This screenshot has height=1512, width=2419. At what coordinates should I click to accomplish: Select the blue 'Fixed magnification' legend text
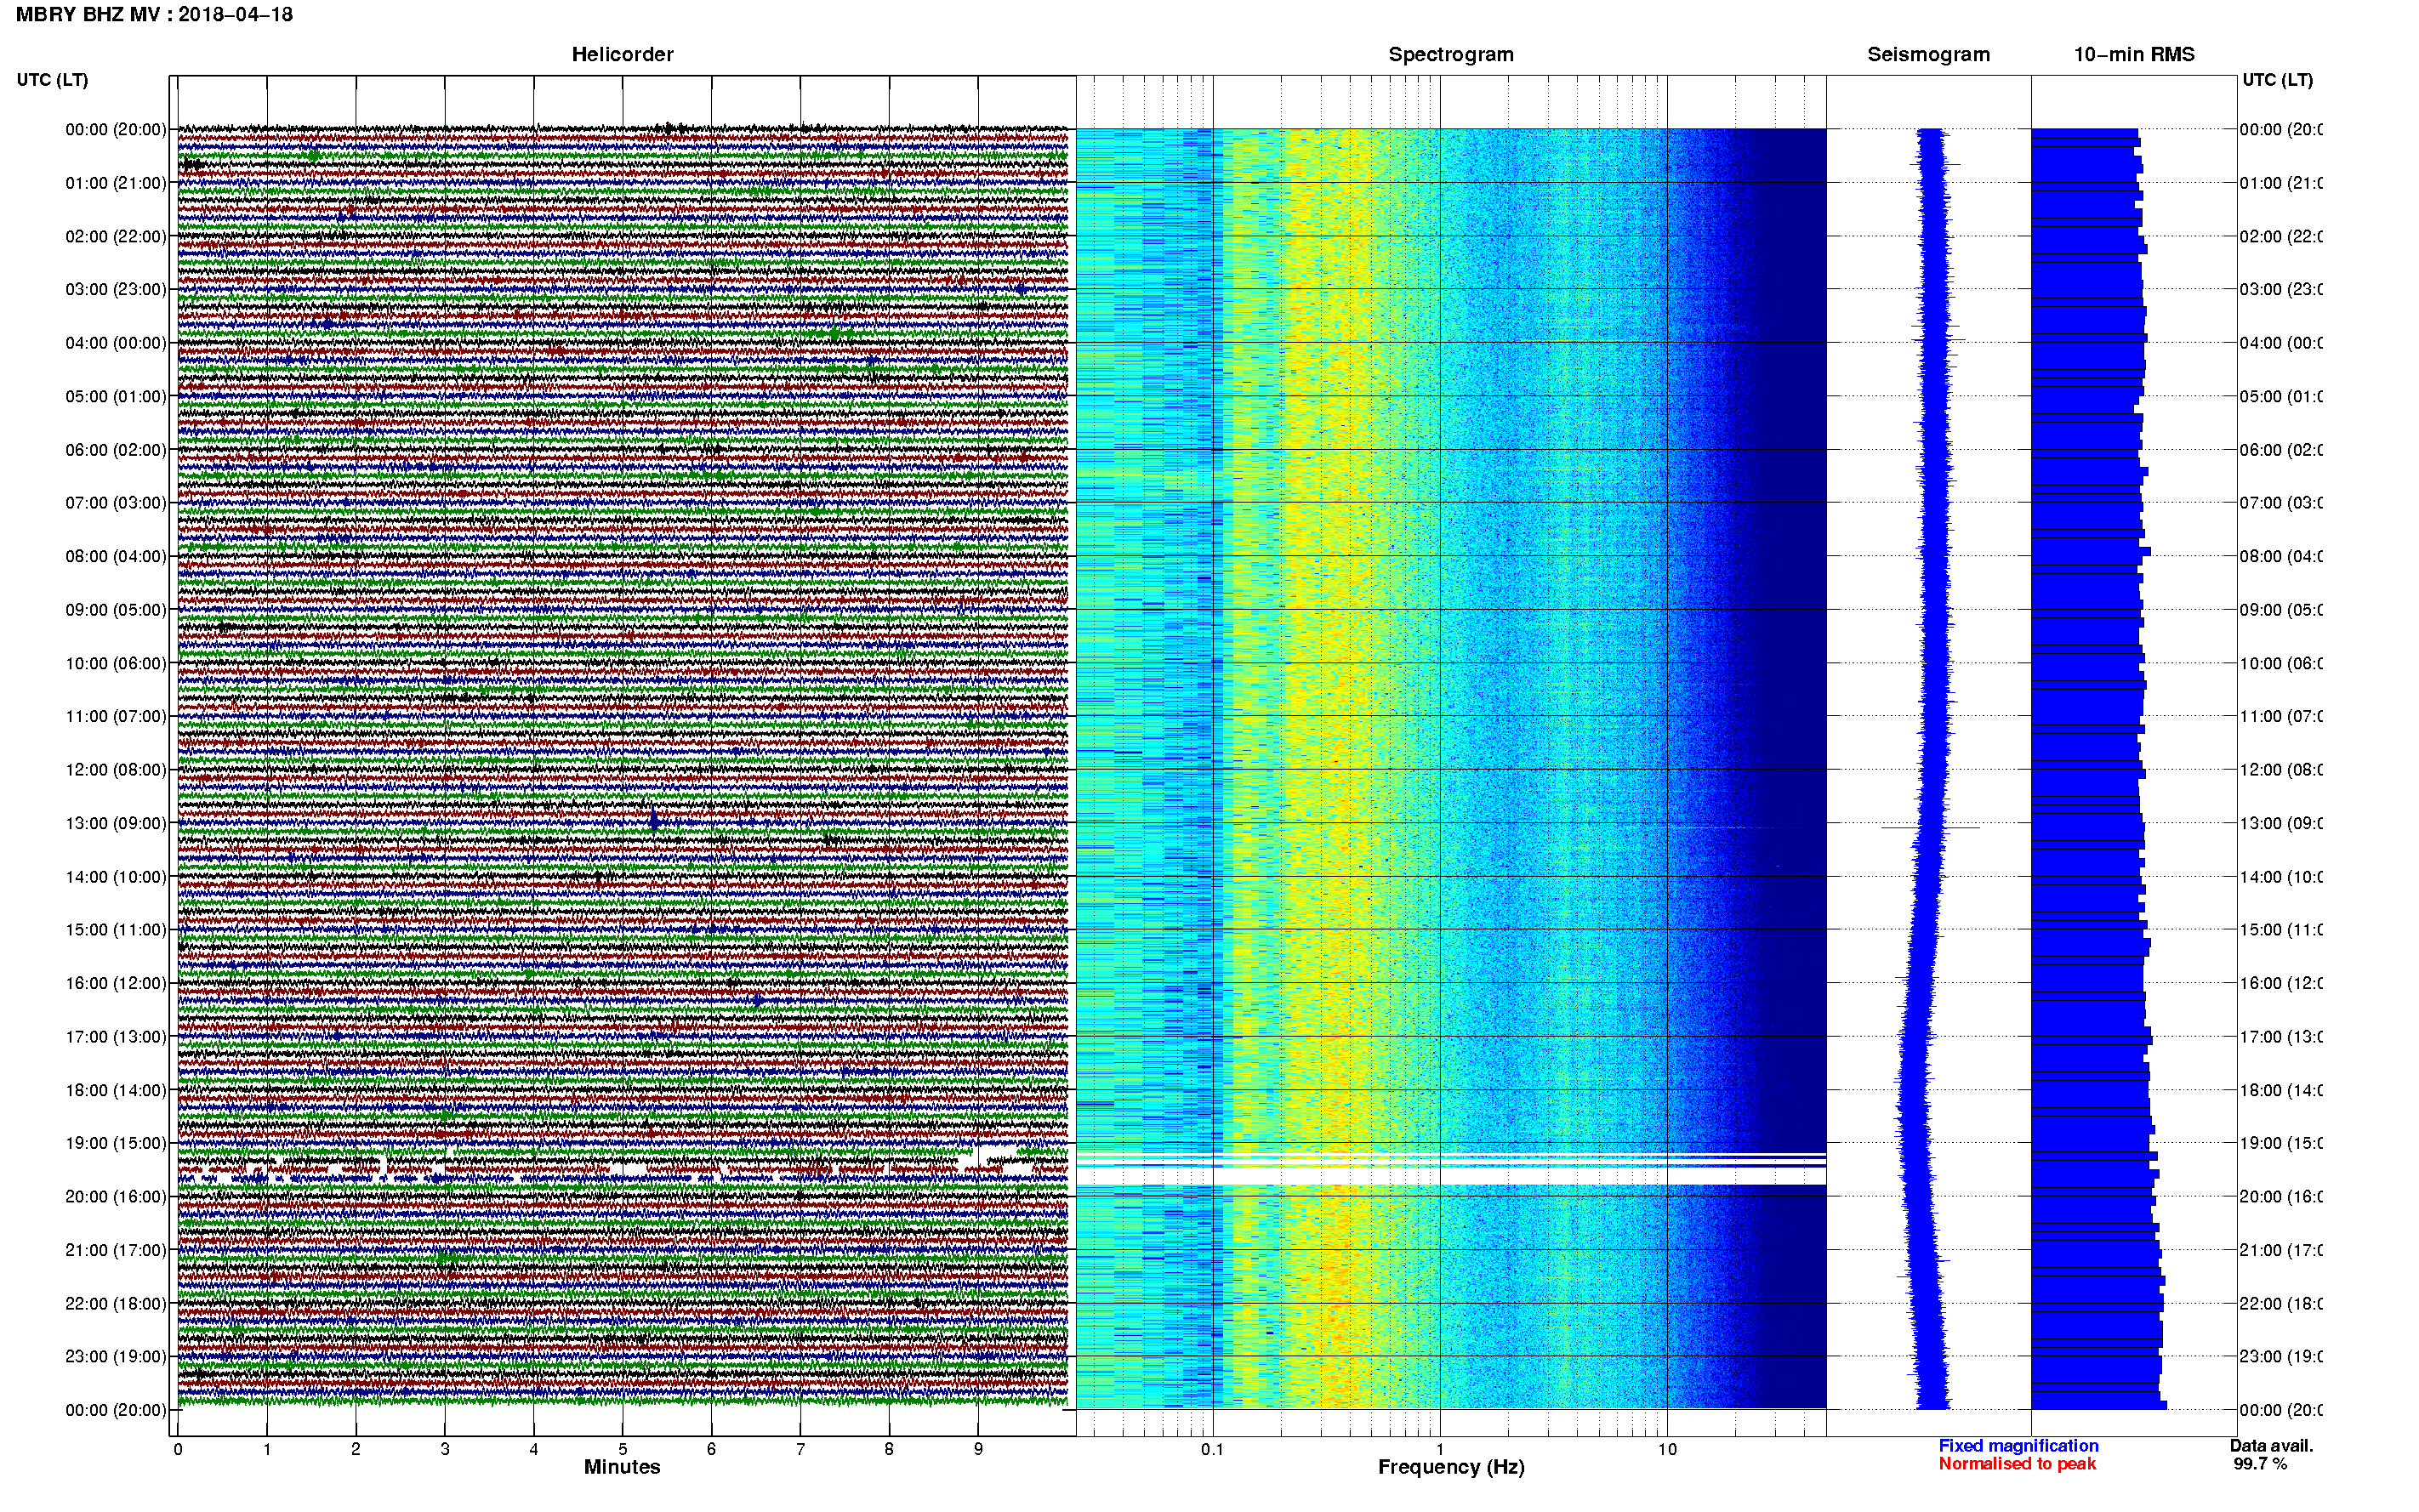pyautogui.click(x=2018, y=1446)
